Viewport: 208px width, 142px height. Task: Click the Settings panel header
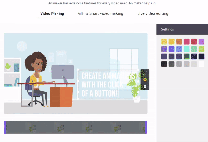click(182, 29)
